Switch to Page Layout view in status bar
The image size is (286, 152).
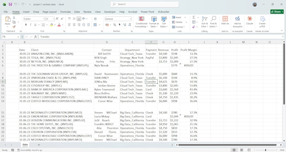click(x=241, y=150)
